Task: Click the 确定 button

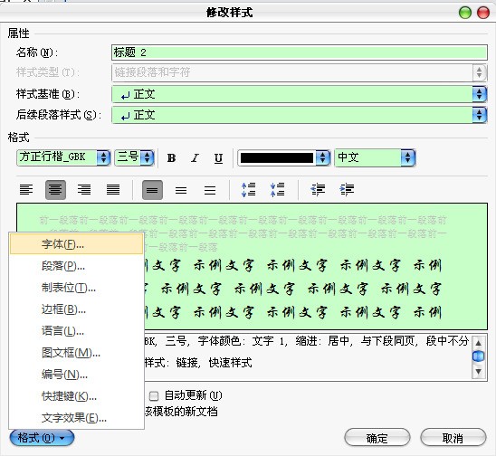Action: [x=377, y=438]
